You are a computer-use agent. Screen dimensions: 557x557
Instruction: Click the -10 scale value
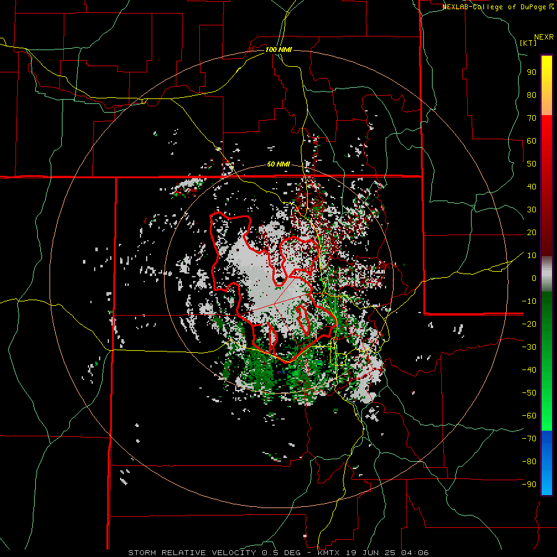[x=529, y=301]
